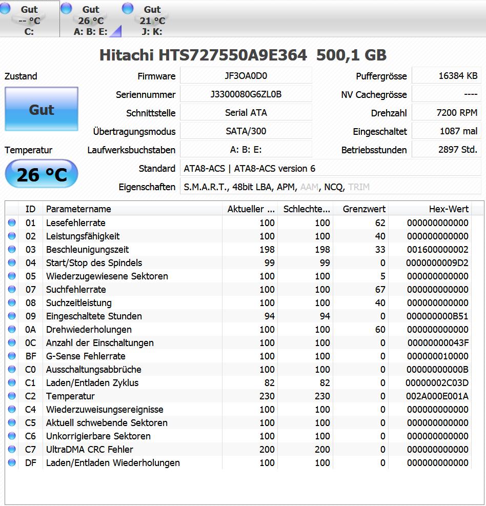Click hex value 00000002C03D

click(437, 383)
